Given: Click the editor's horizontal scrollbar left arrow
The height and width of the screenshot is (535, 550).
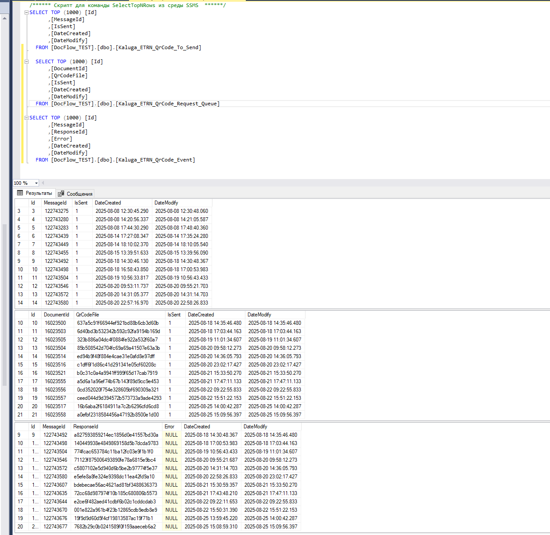Looking at the screenshot, I should pos(43,183).
